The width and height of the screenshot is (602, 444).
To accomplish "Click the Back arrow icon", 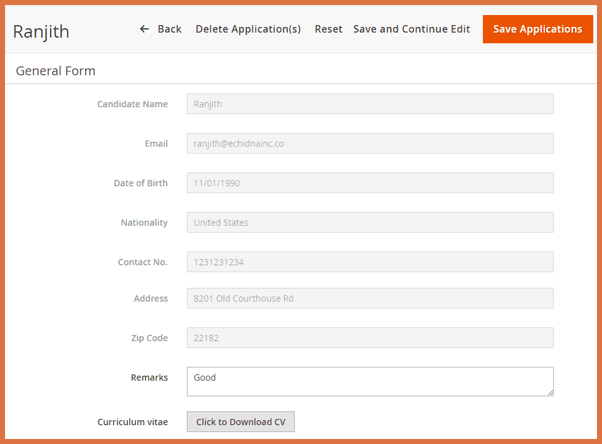I will pos(144,29).
